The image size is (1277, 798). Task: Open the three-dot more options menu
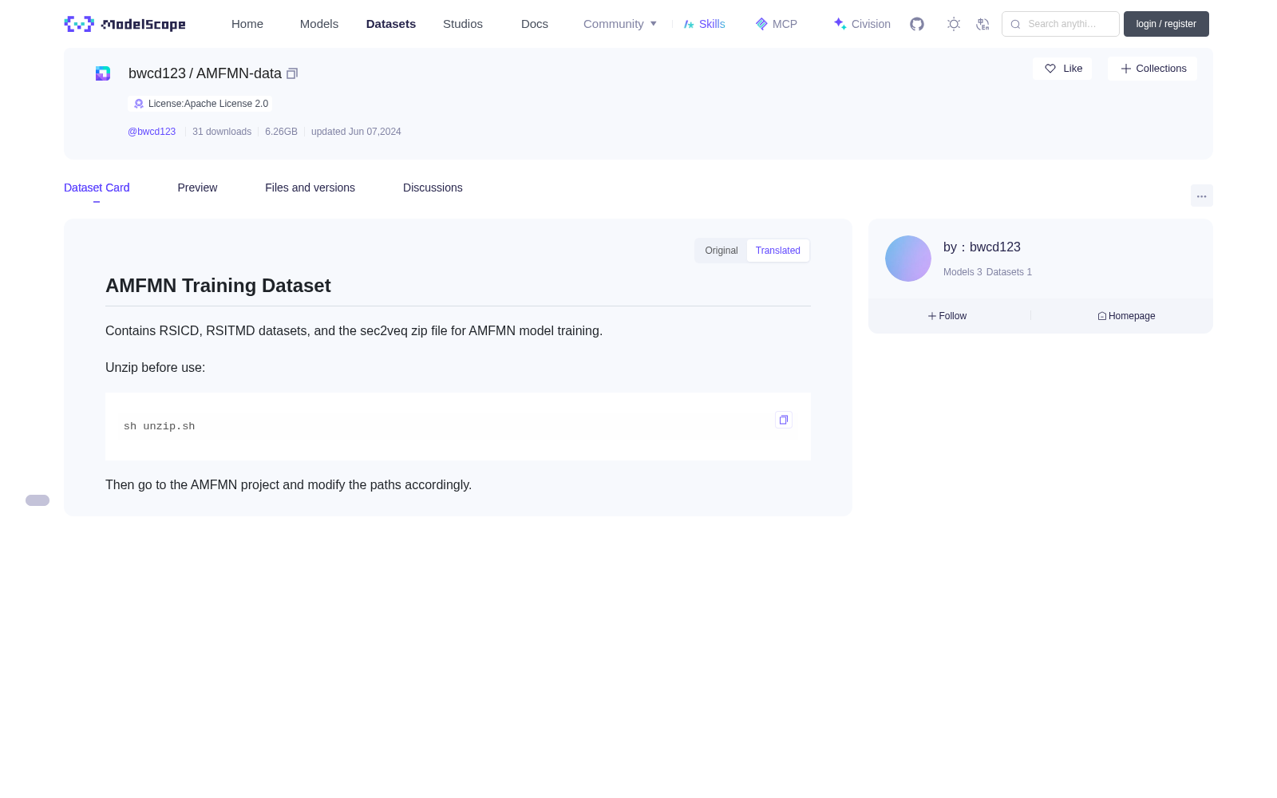coord(1202,196)
